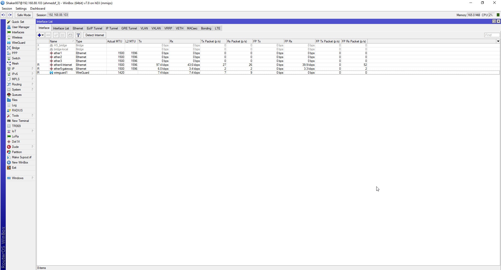Click the comment toolbar button

pyautogui.click(x=70, y=35)
